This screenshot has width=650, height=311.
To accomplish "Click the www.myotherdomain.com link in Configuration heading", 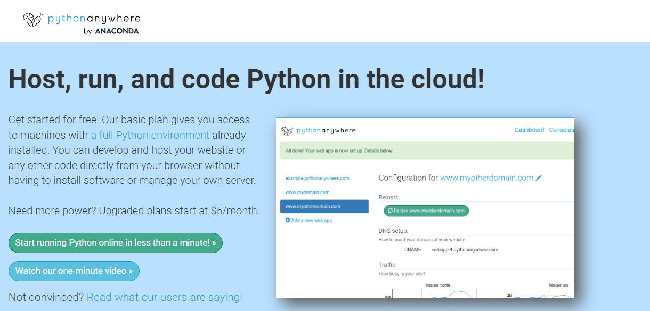I will point(486,178).
